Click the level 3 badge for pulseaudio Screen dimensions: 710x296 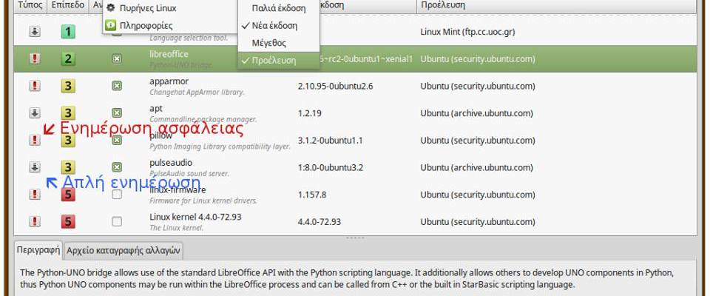68,167
